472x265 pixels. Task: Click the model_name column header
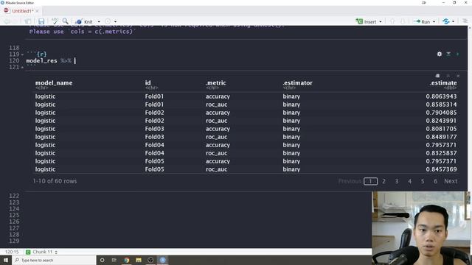(x=54, y=82)
